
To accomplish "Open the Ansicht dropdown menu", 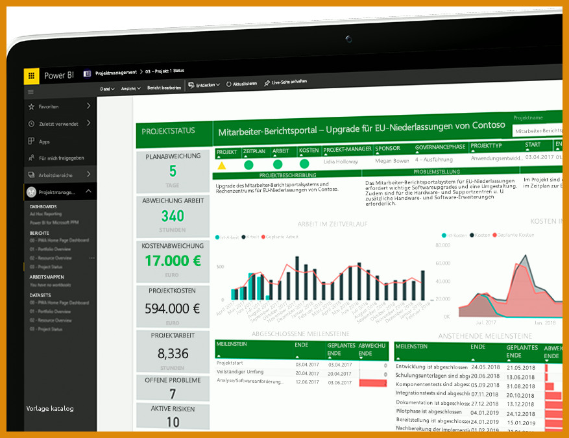I will 130,88.
